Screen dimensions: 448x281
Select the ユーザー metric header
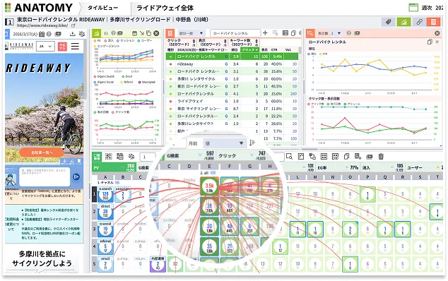[424, 167]
